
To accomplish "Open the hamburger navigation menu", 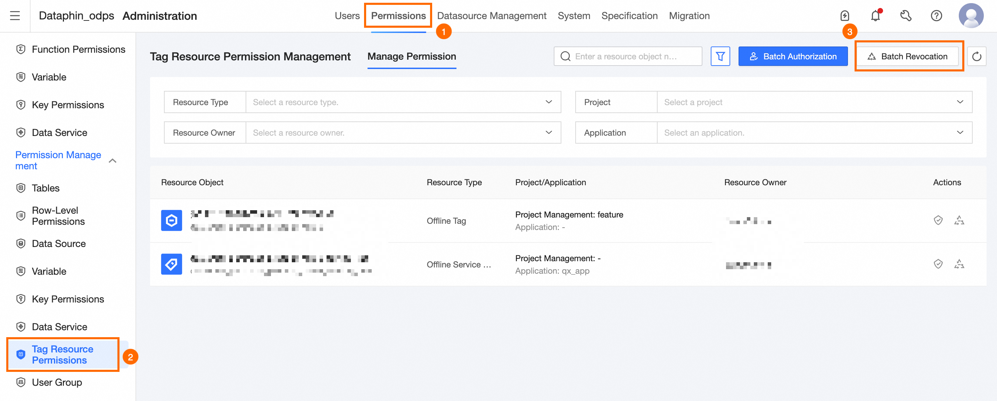I will click(15, 16).
